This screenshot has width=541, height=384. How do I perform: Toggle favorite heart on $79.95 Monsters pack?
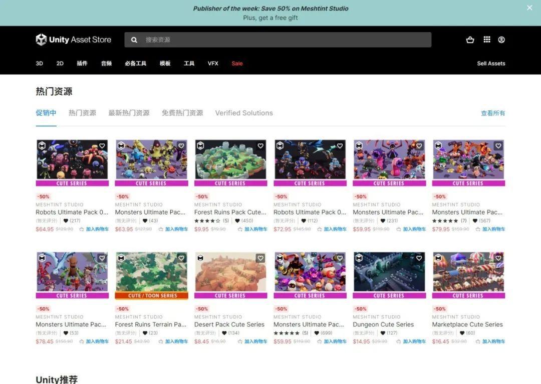point(498,146)
